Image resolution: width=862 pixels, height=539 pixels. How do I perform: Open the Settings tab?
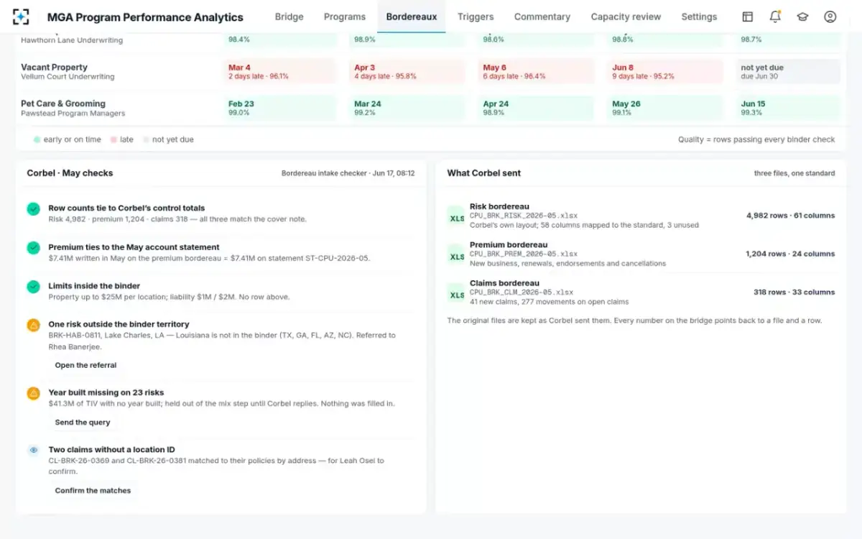[x=699, y=17]
